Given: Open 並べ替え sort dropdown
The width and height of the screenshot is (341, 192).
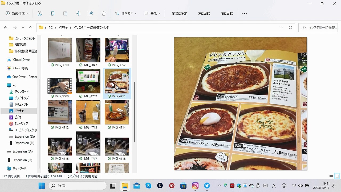Looking at the screenshot, I should tap(126, 13).
